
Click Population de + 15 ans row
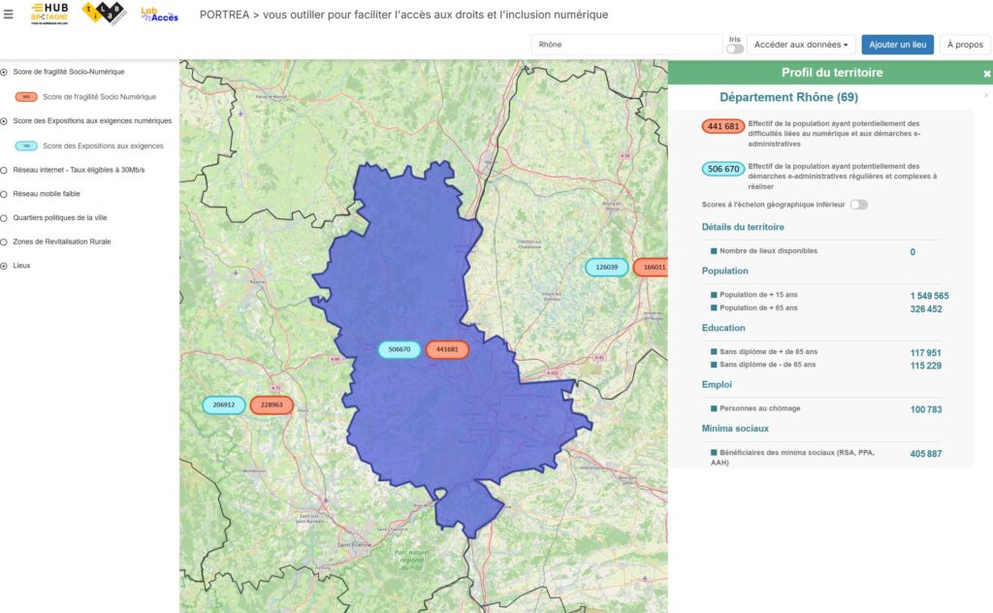click(830, 295)
